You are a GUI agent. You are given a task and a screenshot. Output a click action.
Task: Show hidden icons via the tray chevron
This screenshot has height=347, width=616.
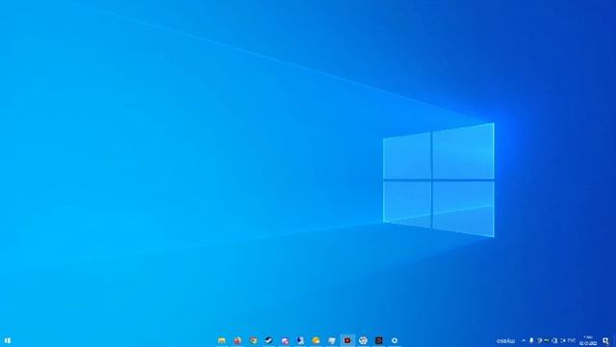click(524, 340)
